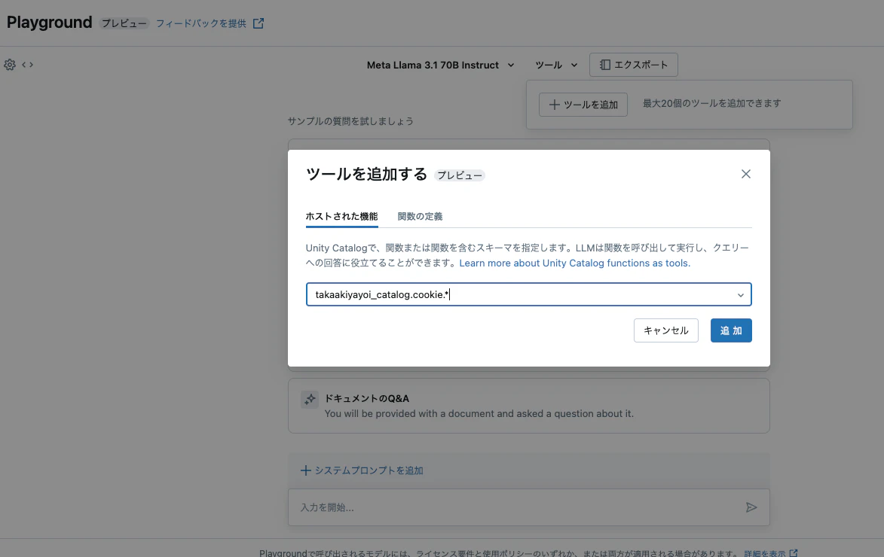The image size is (884, 557).
Task: Click the paper plane send icon
Action: 751,507
